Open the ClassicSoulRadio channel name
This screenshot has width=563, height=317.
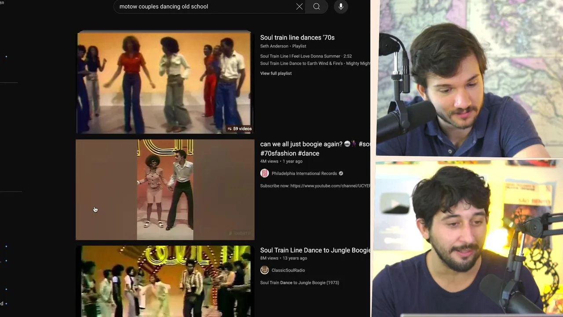click(x=288, y=270)
